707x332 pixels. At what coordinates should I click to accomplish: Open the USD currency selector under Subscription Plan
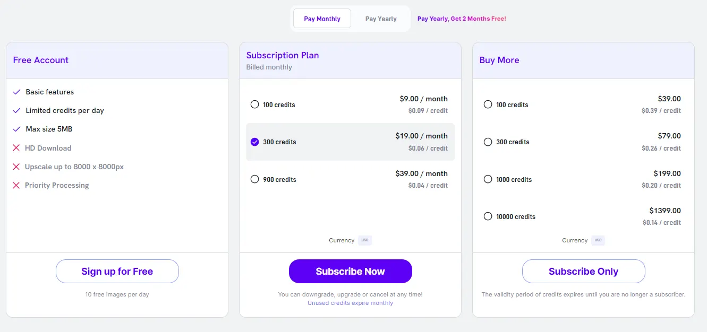tap(365, 240)
